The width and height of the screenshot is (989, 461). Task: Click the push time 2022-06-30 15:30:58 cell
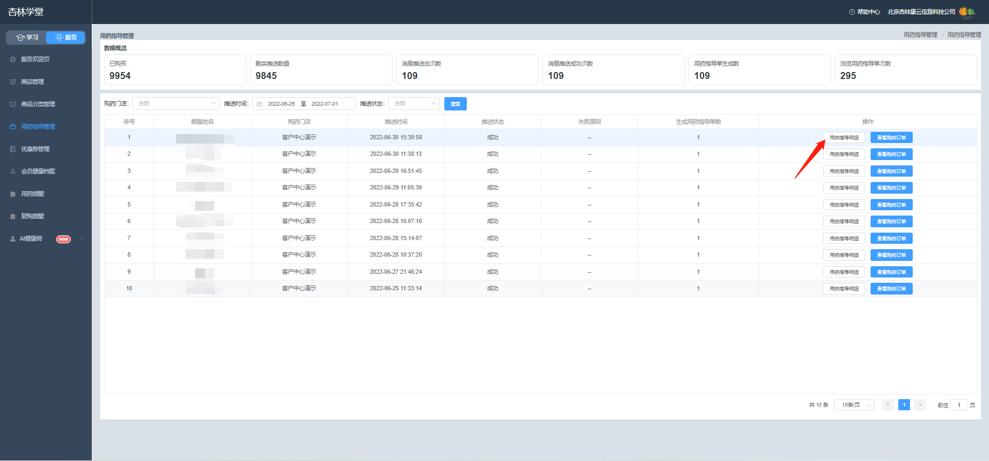point(396,138)
